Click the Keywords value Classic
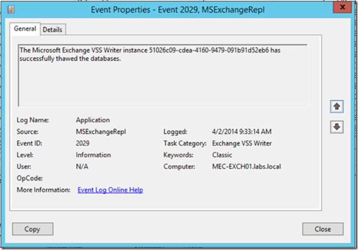The height and width of the screenshot is (250, 358). point(222,155)
